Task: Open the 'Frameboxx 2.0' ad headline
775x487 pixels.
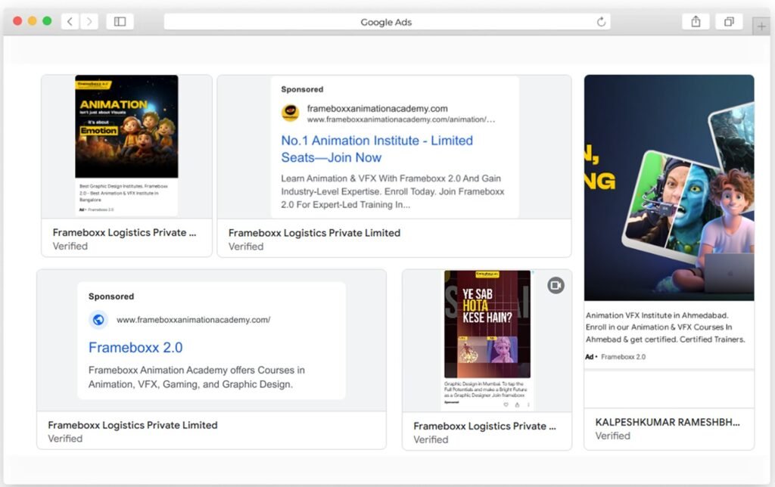Action: pos(135,348)
